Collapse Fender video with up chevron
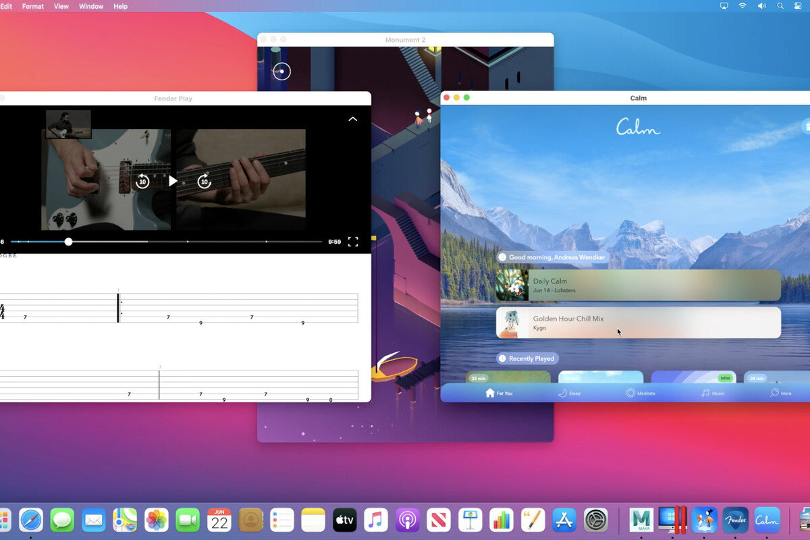Screen dimensions: 810x540 coord(352,119)
